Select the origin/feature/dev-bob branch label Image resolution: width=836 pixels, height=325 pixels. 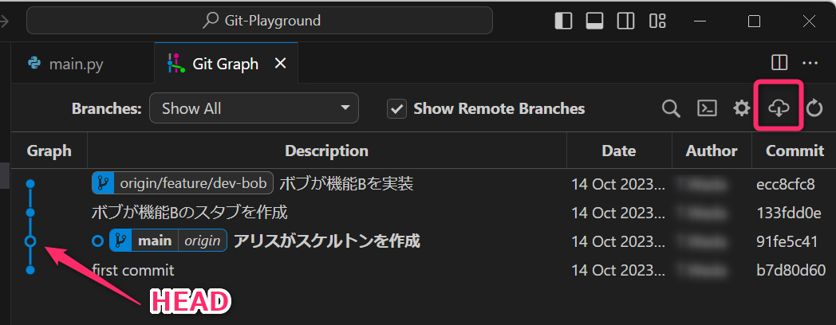point(183,184)
